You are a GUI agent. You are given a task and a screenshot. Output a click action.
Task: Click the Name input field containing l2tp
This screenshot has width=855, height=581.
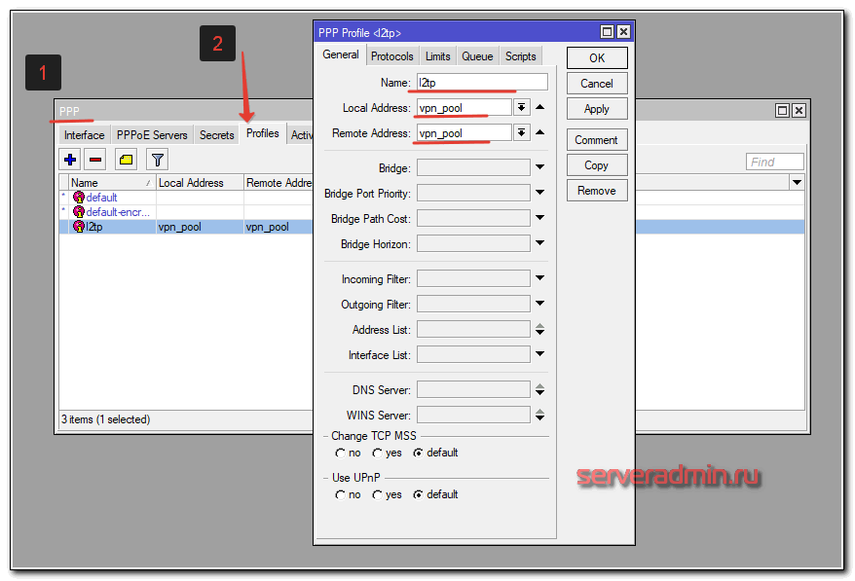pyautogui.click(x=482, y=83)
